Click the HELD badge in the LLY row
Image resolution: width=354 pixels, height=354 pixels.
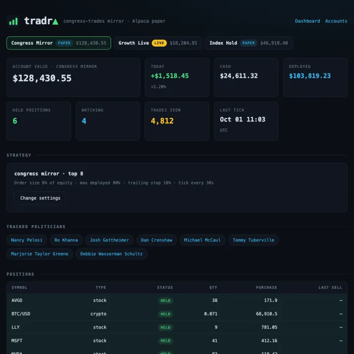pyautogui.click(x=165, y=327)
